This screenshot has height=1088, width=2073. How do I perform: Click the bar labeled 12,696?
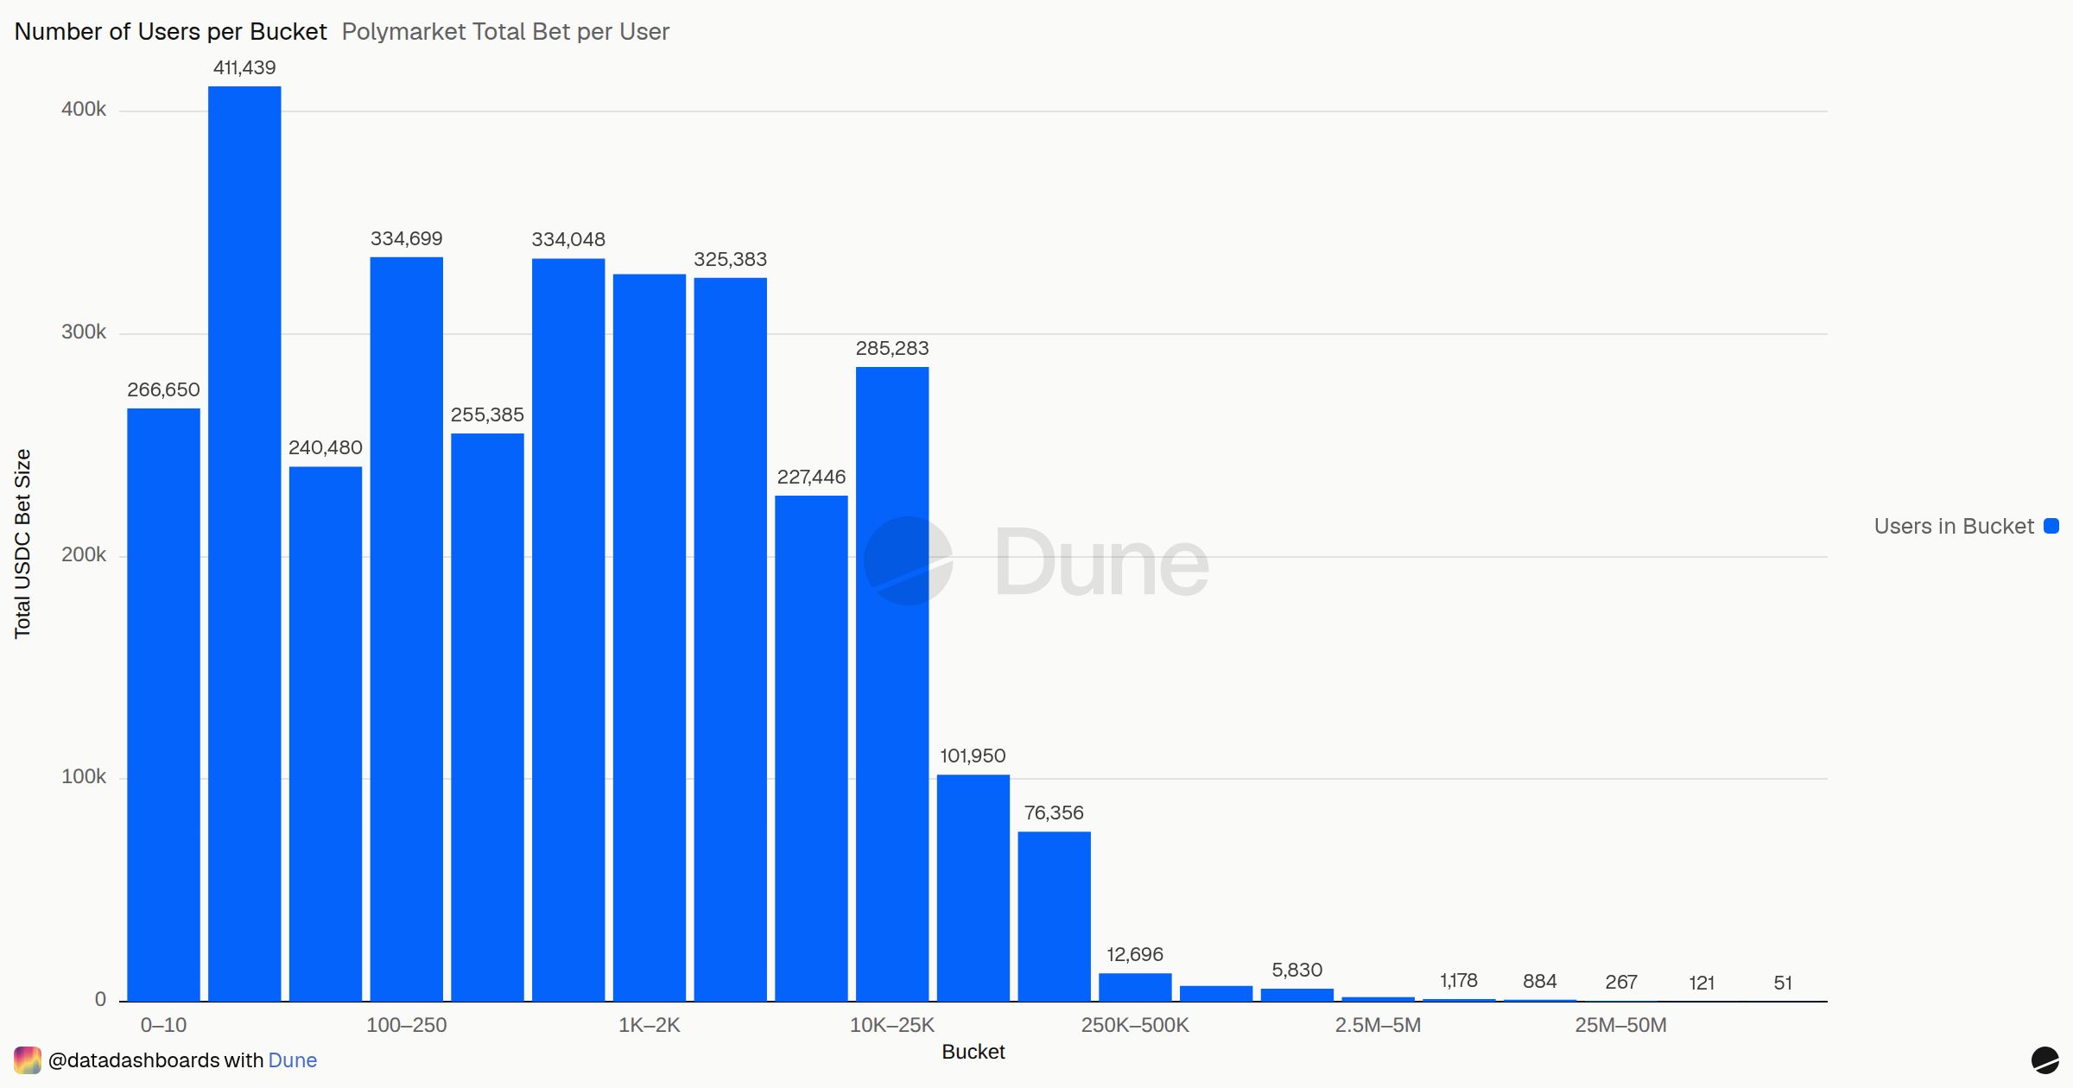click(1135, 987)
